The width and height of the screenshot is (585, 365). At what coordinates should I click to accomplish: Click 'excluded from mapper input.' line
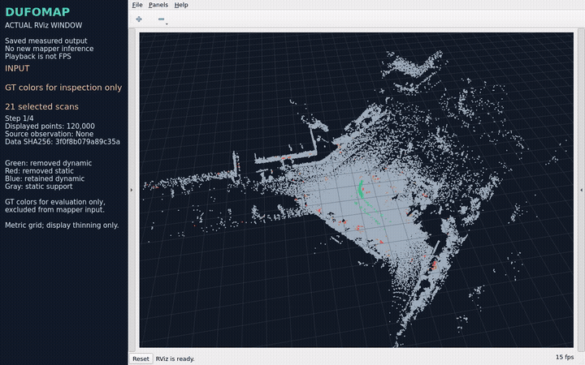coord(54,210)
